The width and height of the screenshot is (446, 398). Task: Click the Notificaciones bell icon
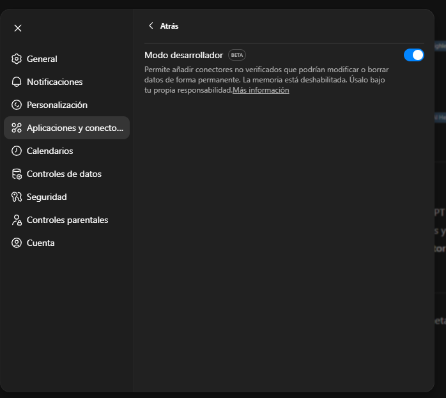17,82
